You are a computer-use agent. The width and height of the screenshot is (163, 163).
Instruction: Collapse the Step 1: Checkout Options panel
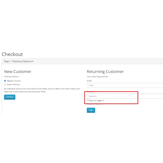coord(19,61)
